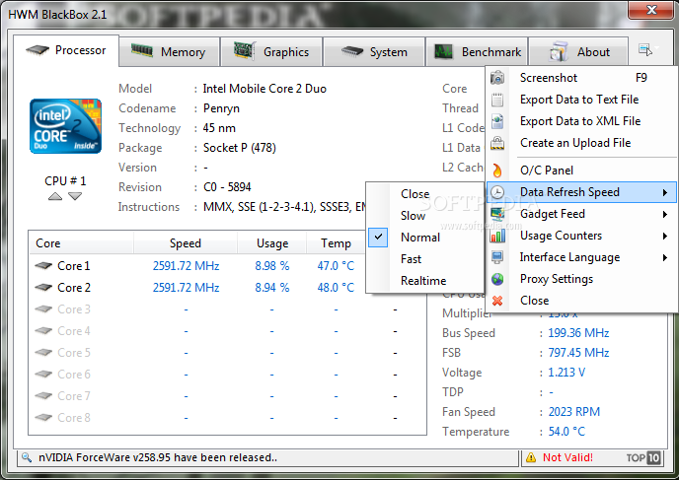679x480 pixels.
Task: Open Proxy Settings from the menu
Action: 581,279
